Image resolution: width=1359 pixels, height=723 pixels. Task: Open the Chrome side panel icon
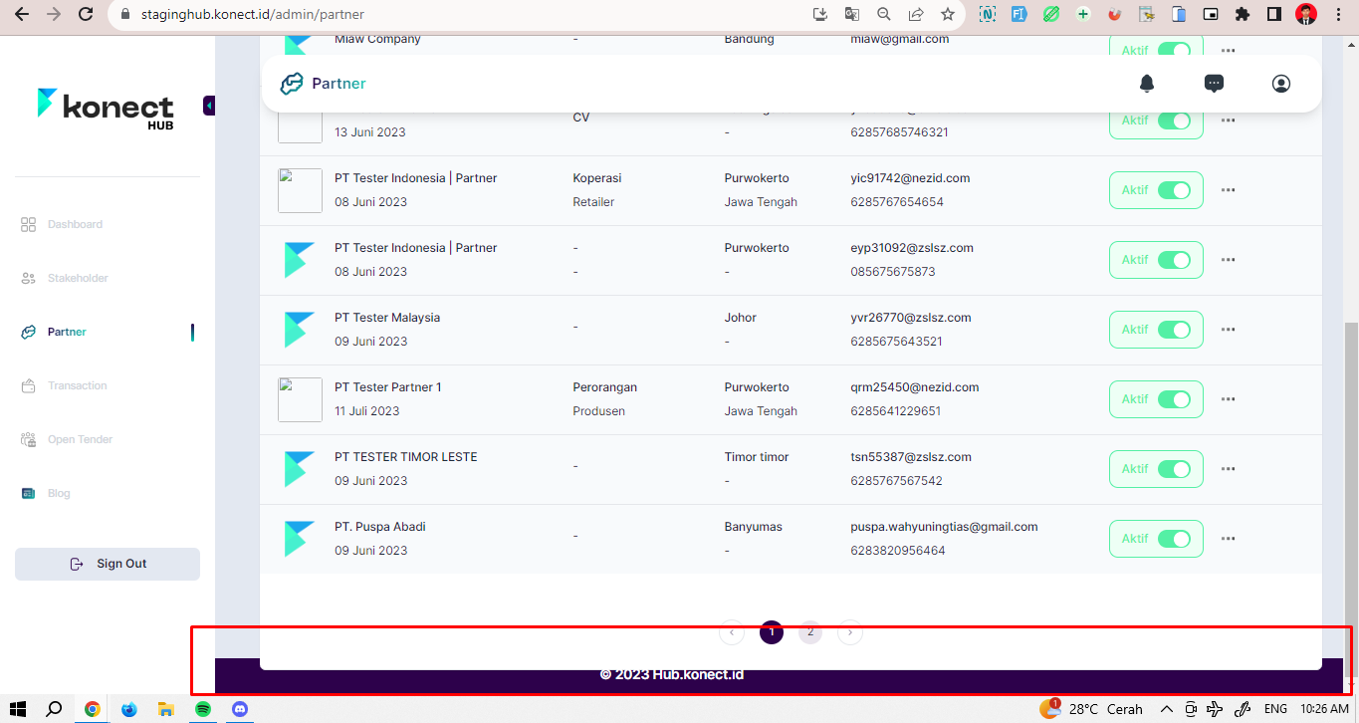point(1273,14)
